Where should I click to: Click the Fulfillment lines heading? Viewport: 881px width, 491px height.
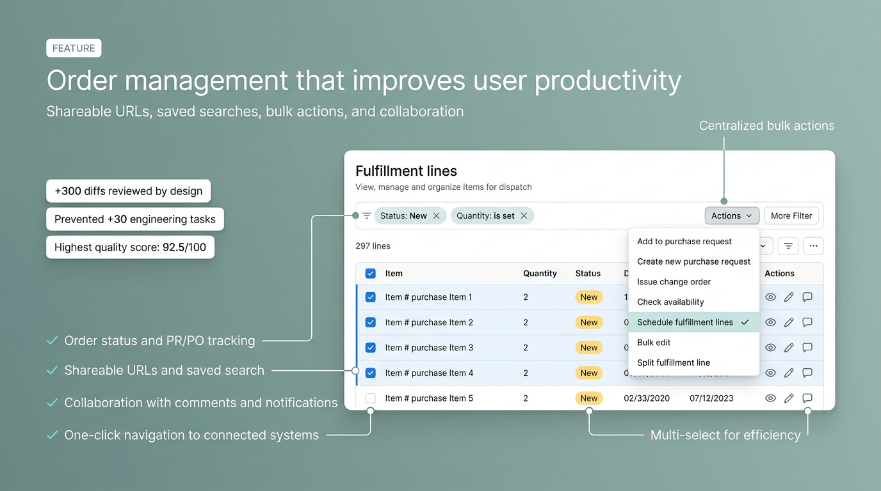pos(406,171)
